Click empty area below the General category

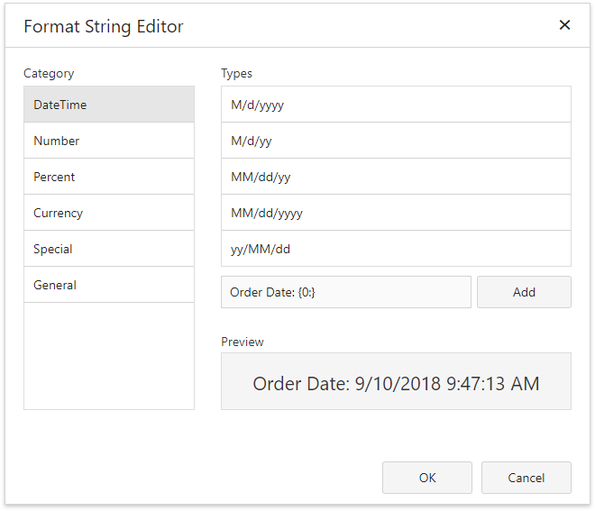(108, 356)
